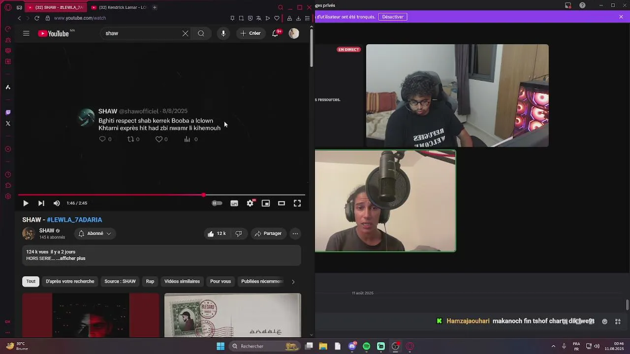Select 'D'après votre recherche' chip
The image size is (630, 354).
click(x=70, y=281)
